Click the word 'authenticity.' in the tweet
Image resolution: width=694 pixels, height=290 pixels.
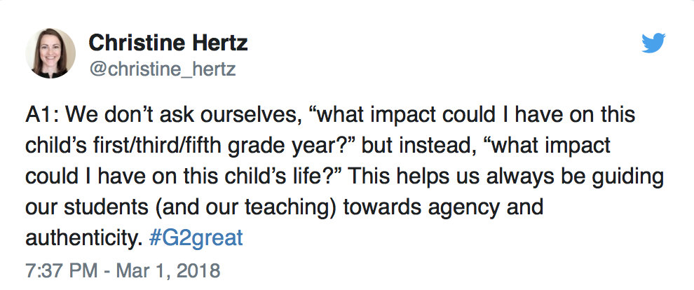[83, 238]
